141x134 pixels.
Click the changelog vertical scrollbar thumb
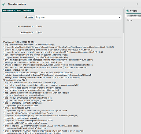point(124,21)
